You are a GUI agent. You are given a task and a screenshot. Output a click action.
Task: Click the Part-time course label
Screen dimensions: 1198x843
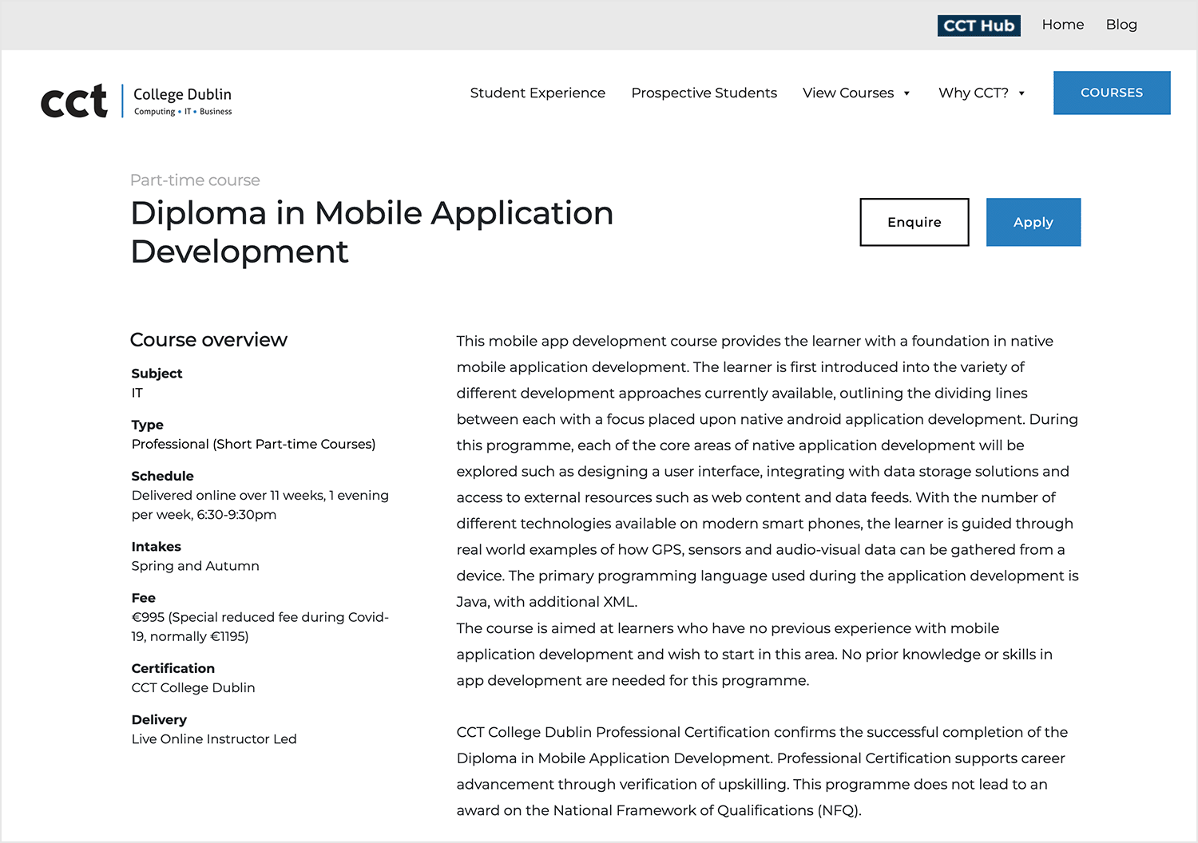point(195,180)
